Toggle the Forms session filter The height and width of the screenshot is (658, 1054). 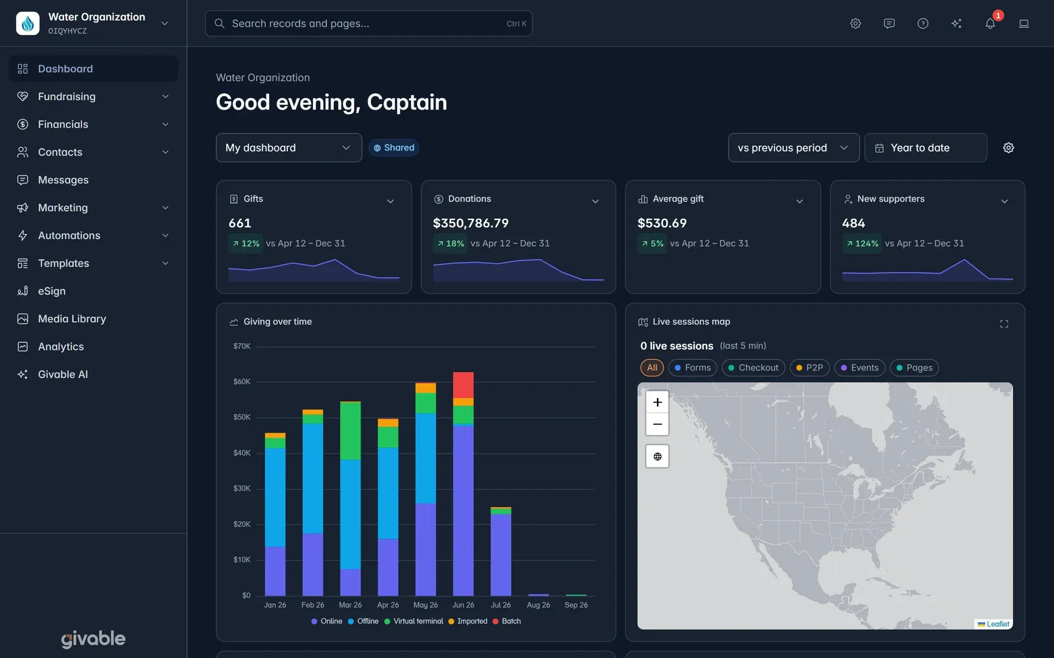[x=693, y=367]
